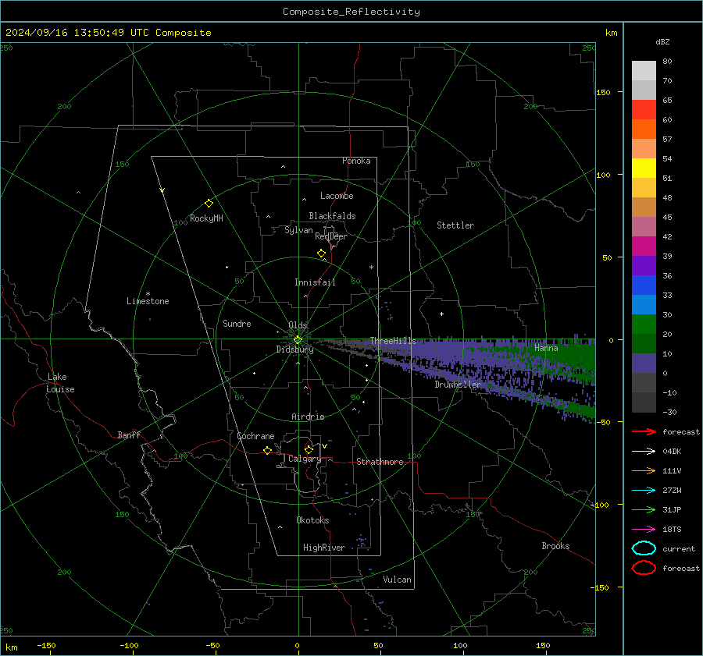Click the yellow diamond marker near Cochrane

[x=267, y=450]
